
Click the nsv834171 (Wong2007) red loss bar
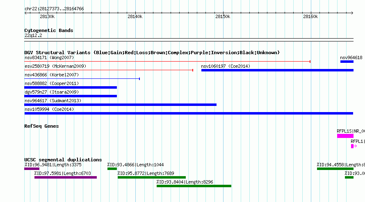(x=167, y=62)
